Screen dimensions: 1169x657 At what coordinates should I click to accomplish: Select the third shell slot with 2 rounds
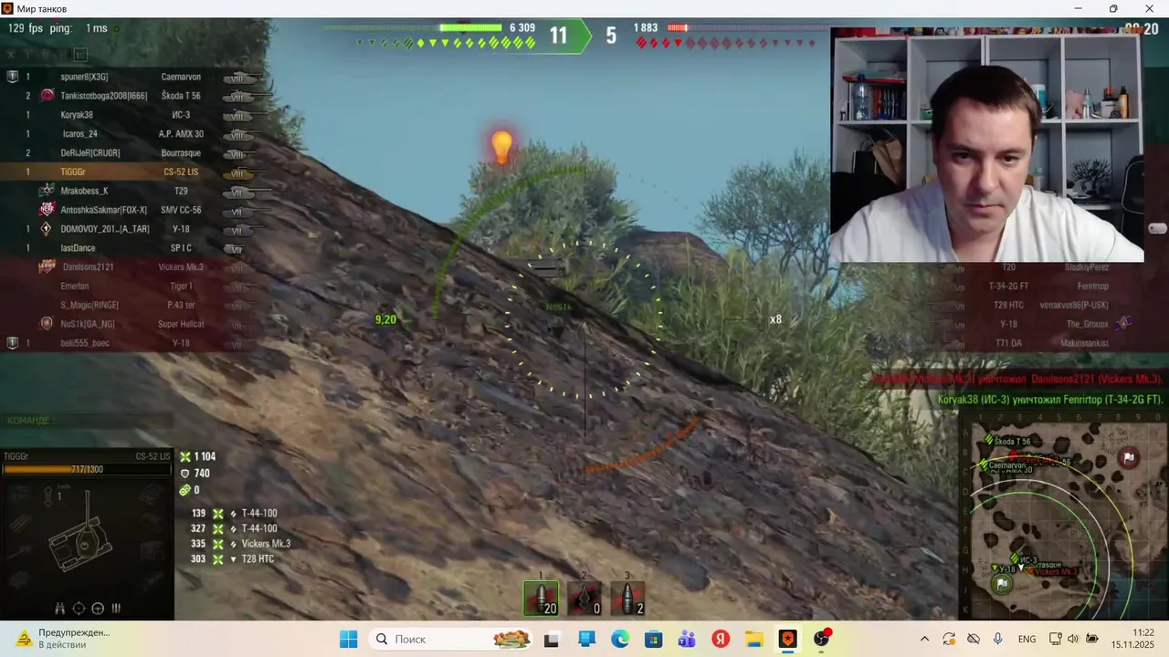click(627, 599)
